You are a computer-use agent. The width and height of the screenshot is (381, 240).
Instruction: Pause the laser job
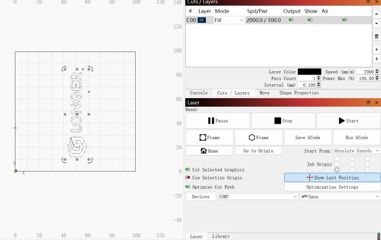(218, 121)
